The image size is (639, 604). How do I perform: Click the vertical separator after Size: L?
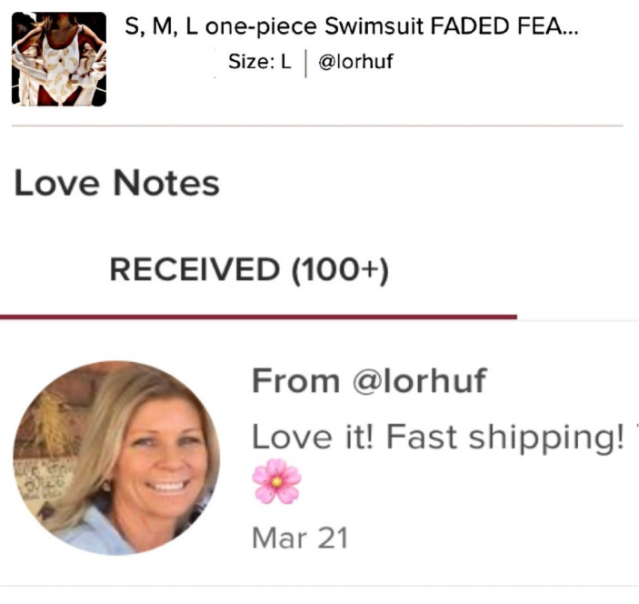pos(305,63)
